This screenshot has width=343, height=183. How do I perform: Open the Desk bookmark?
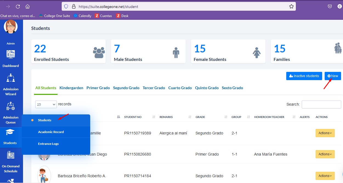pyautogui.click(x=122, y=16)
